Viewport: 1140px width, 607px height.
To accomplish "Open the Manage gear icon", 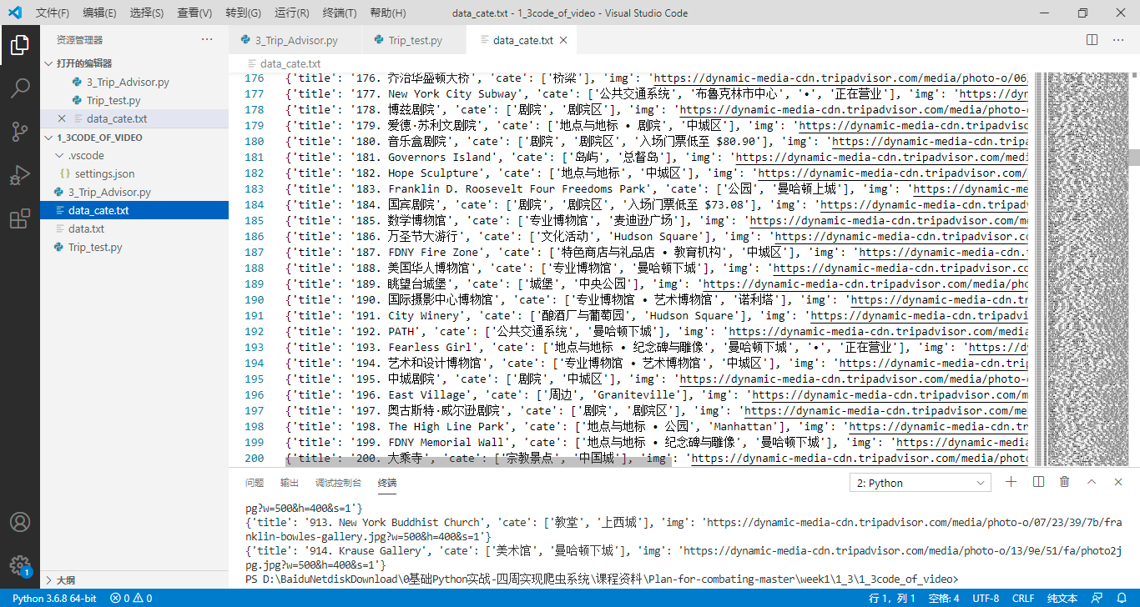I will (20, 565).
